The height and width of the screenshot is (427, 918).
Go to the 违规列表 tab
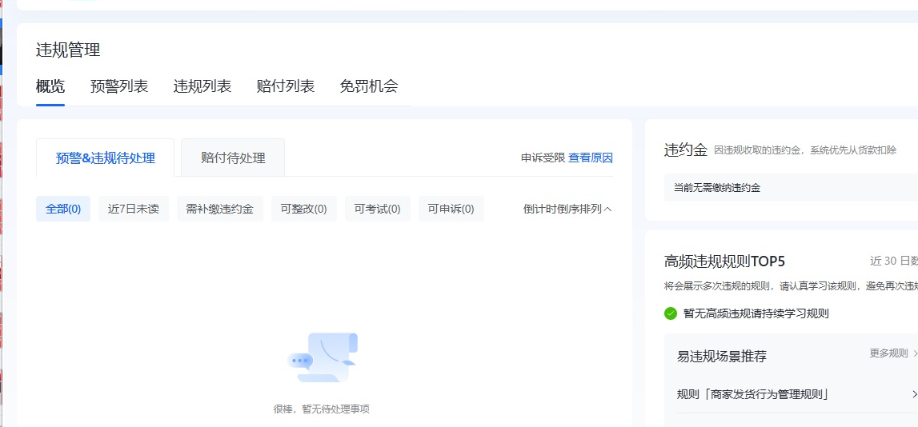point(202,86)
